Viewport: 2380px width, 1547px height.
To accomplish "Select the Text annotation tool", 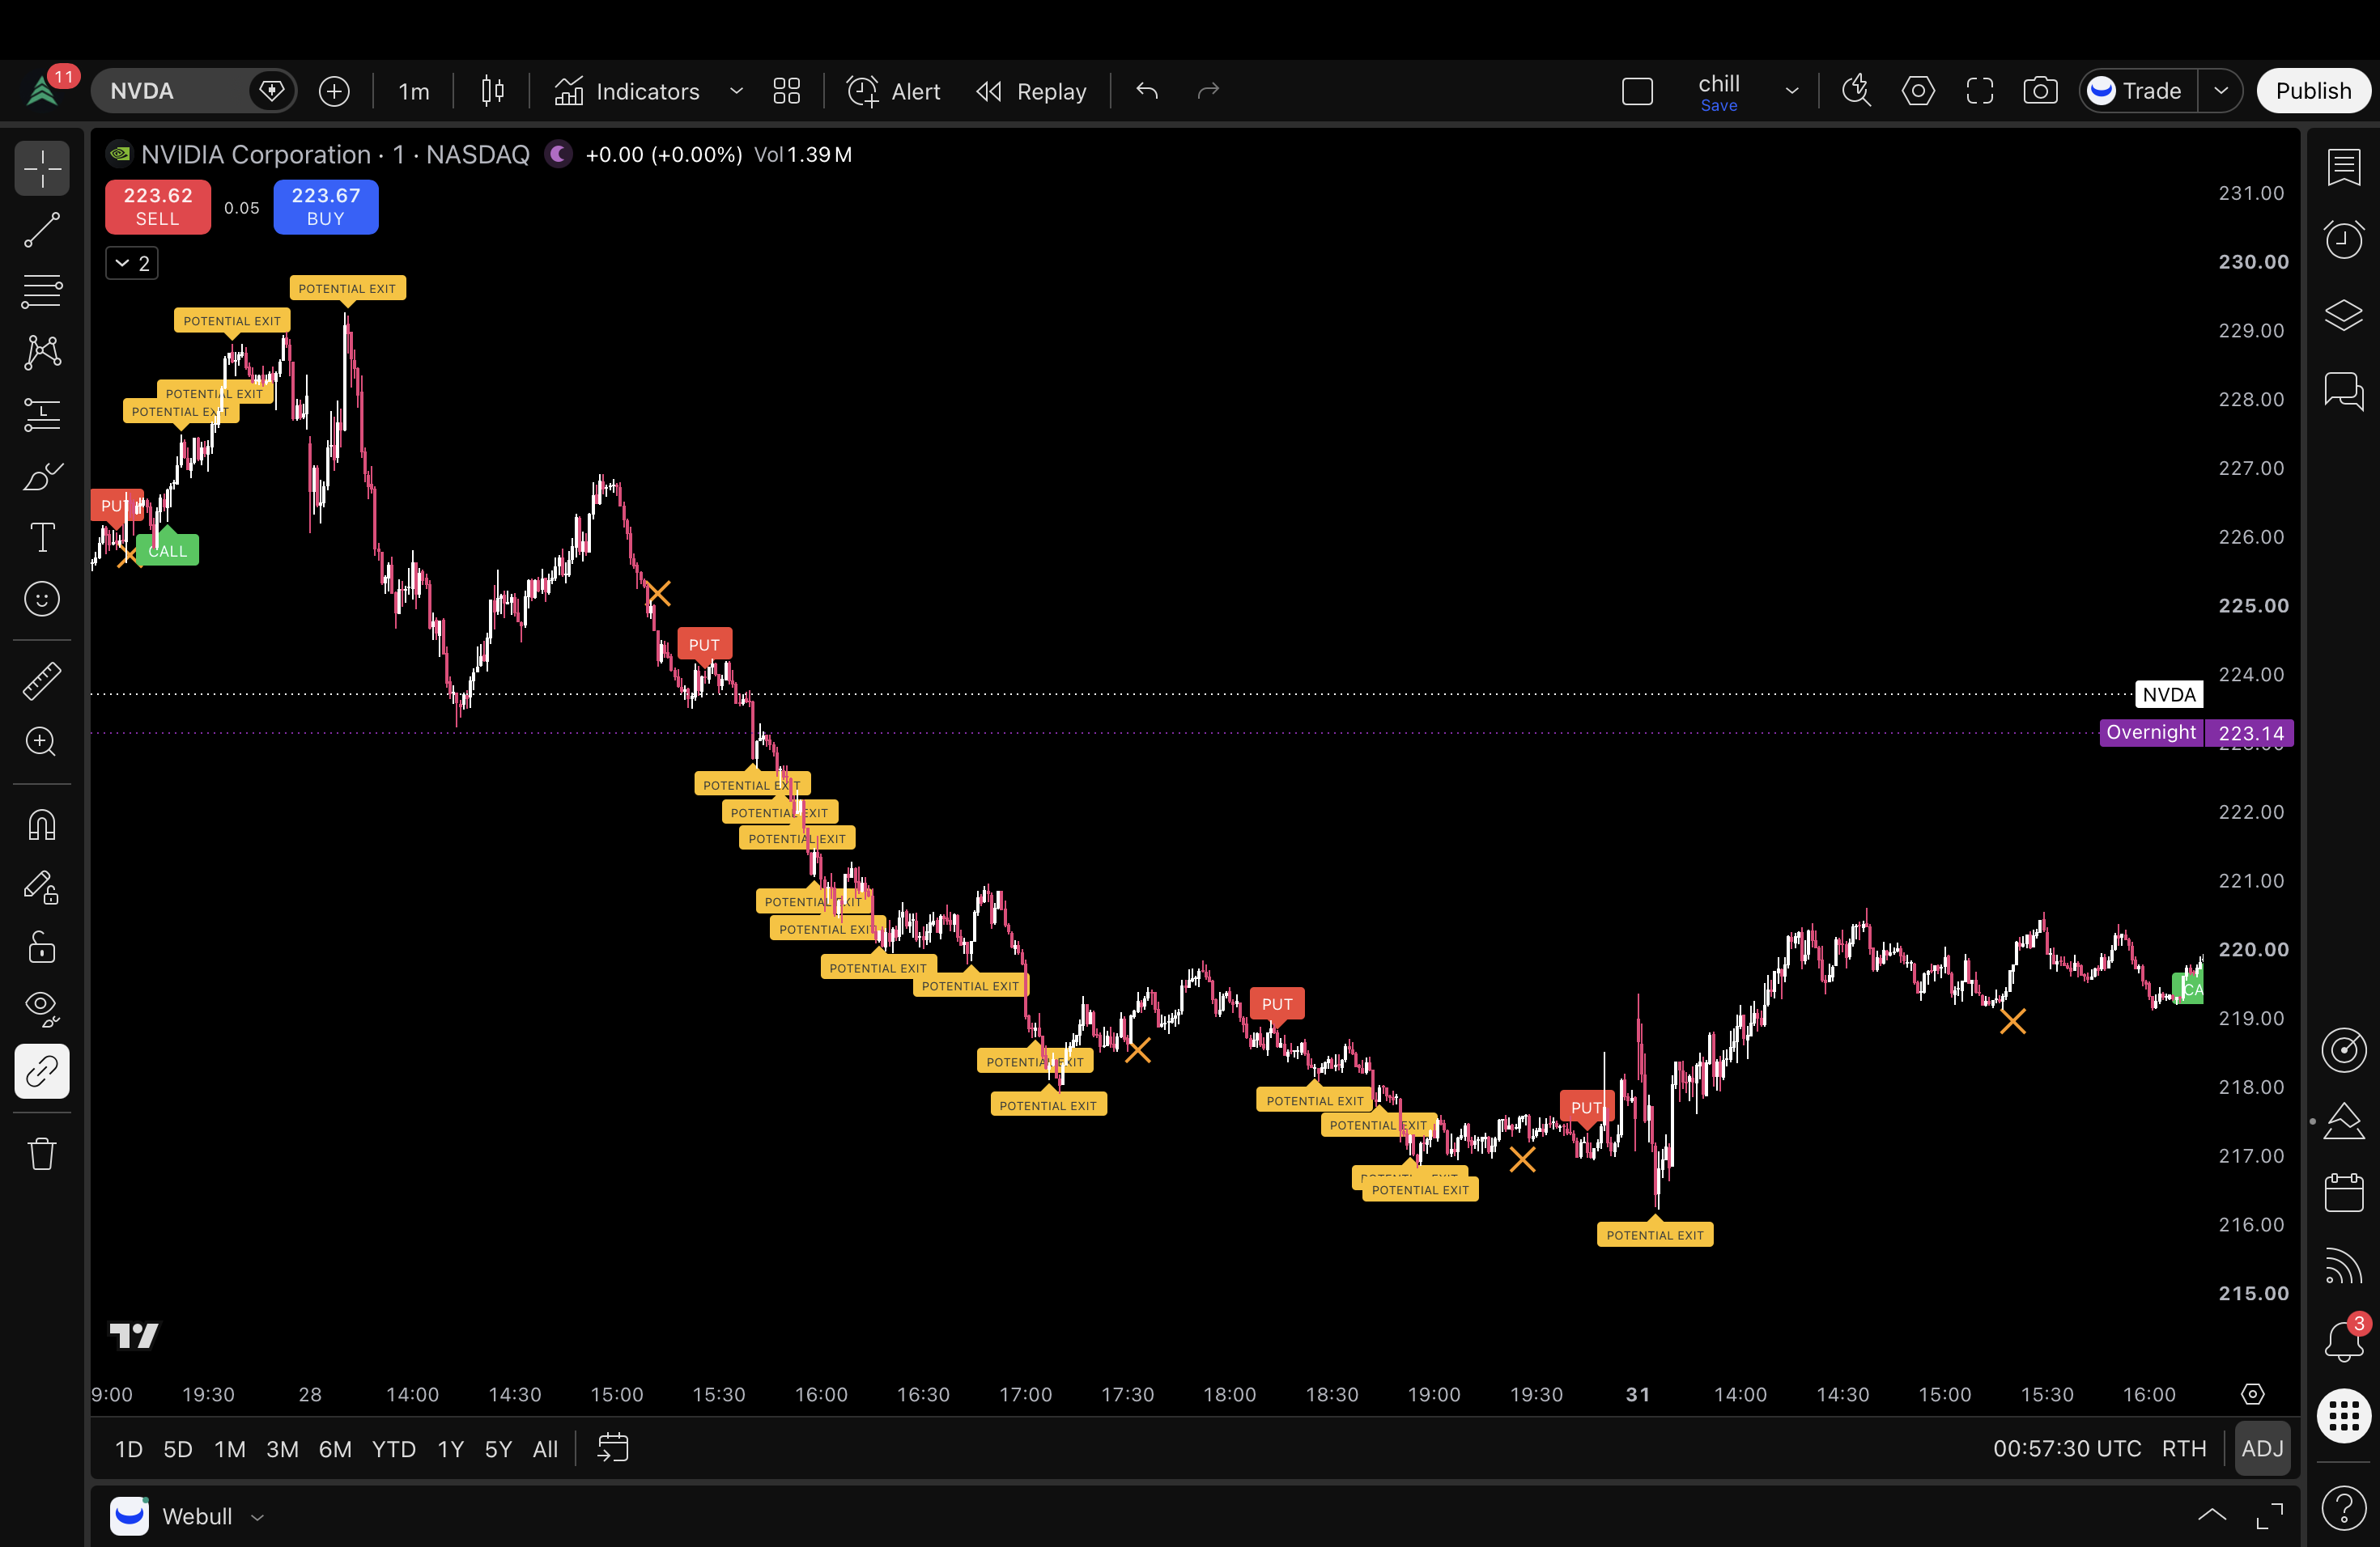I will pyautogui.click(x=42, y=538).
